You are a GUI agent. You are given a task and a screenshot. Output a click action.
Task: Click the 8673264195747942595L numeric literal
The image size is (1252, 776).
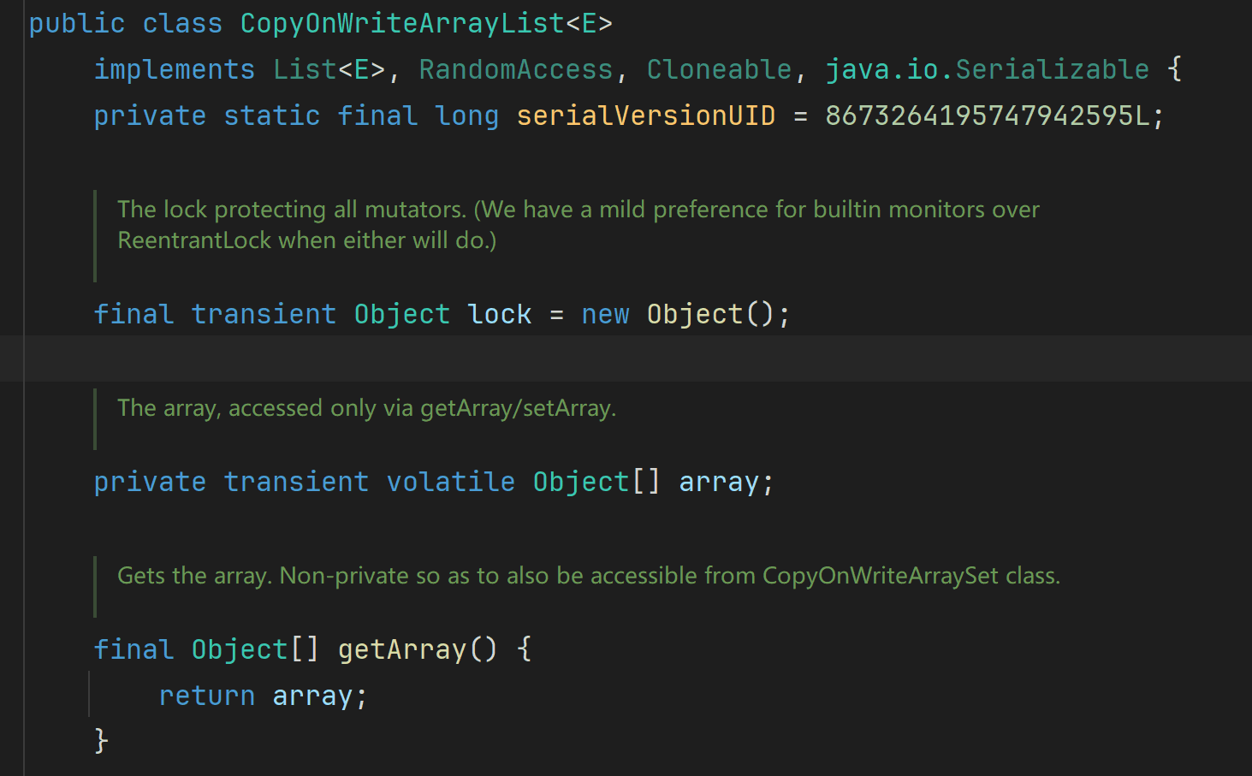click(x=987, y=116)
